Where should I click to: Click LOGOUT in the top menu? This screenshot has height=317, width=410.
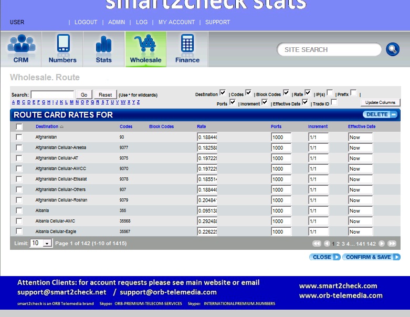86,22
